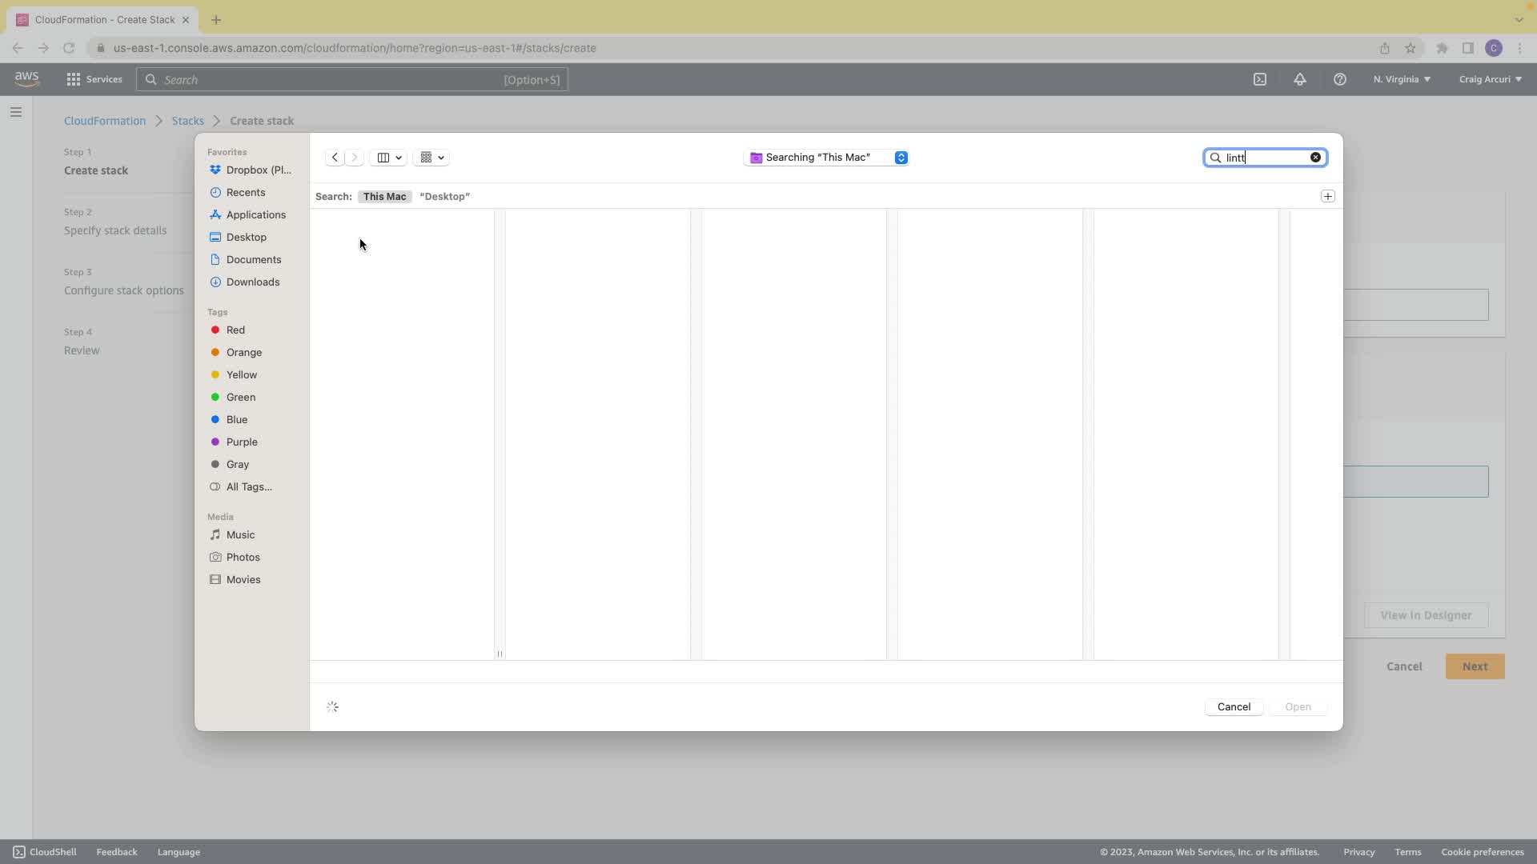Go back in file dialog
The image size is (1537, 864).
[x=335, y=158]
